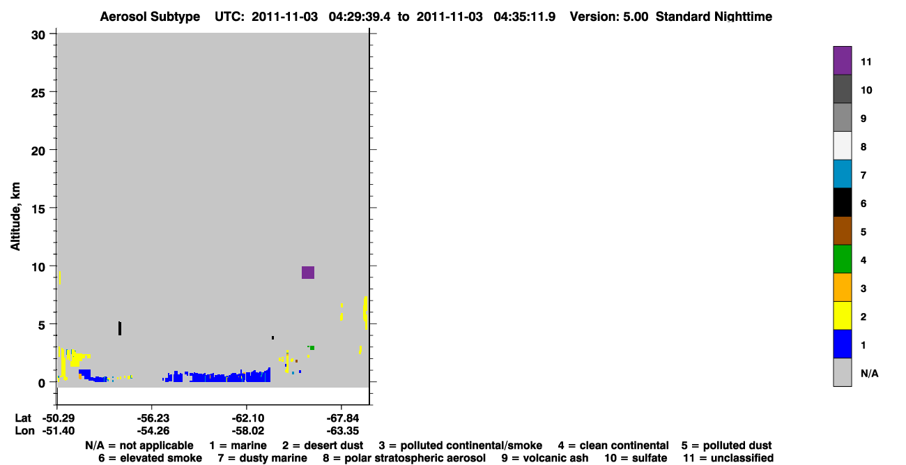This screenshot has width=906, height=465.
Task: Click the 'Lat' row label
Action: (x=24, y=418)
